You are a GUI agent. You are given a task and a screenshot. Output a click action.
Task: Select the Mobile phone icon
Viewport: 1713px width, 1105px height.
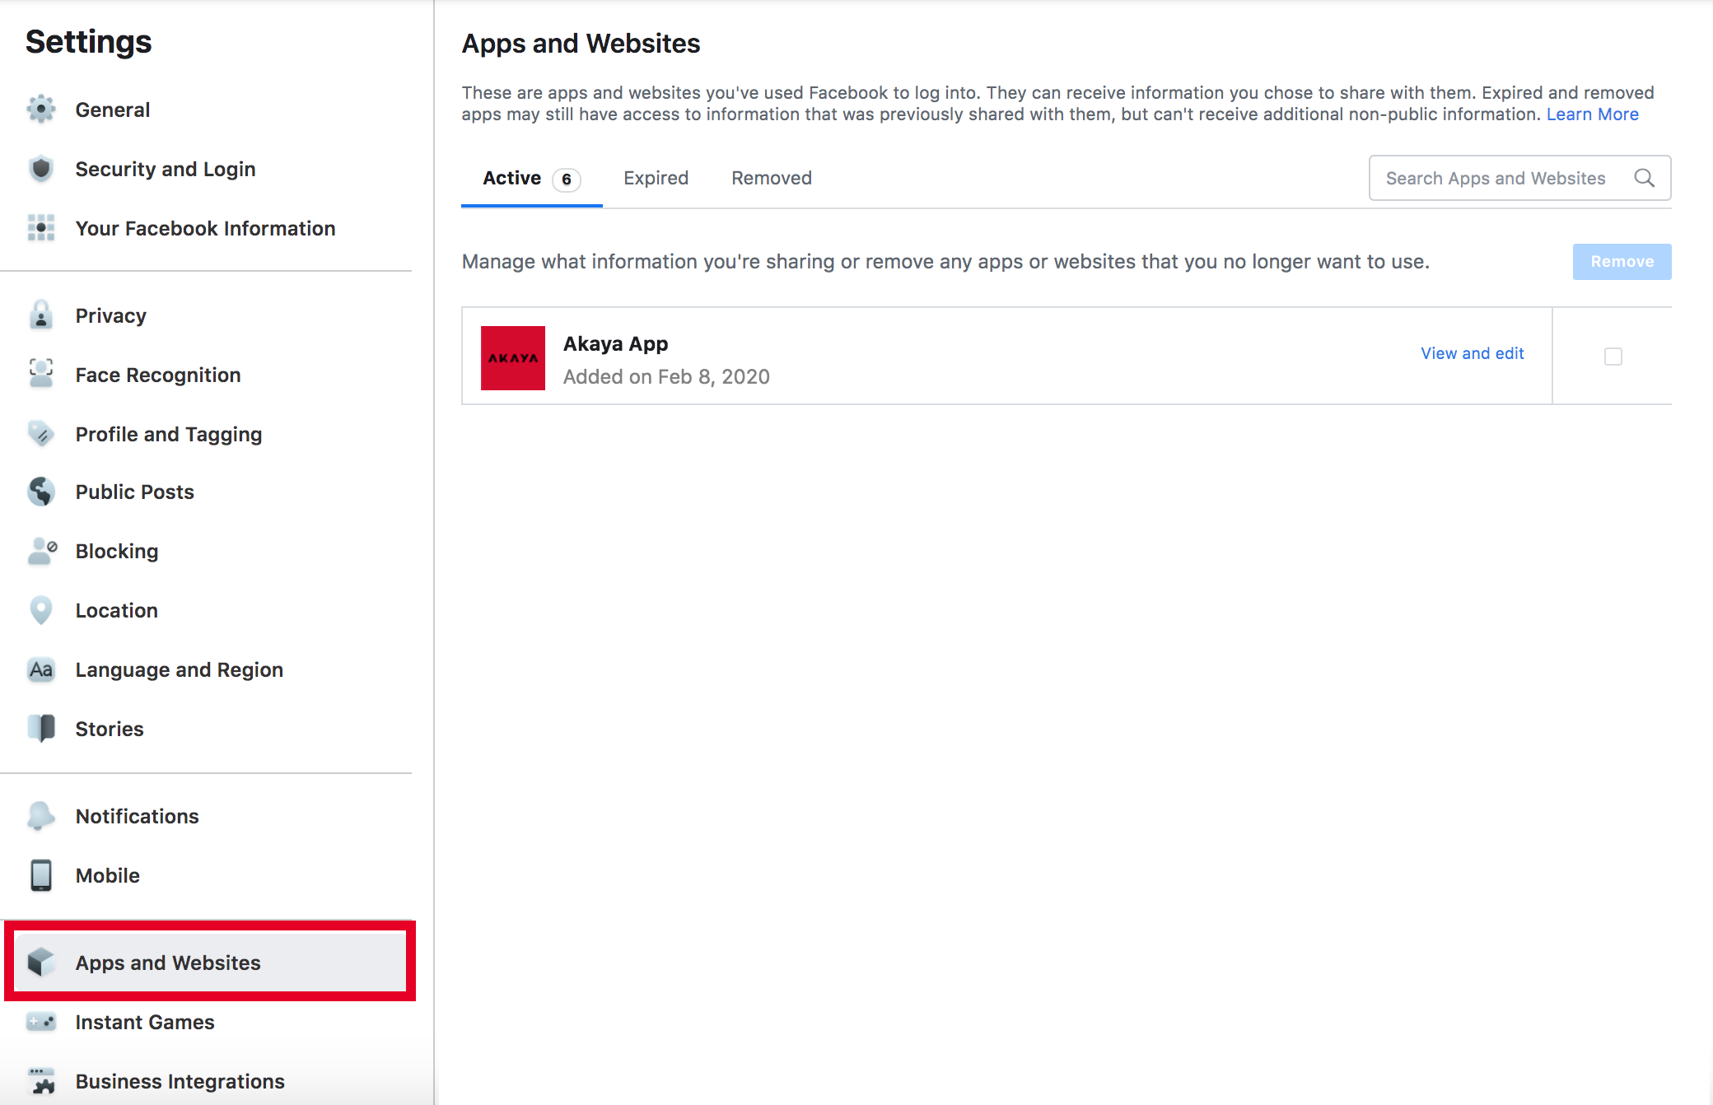(x=40, y=875)
